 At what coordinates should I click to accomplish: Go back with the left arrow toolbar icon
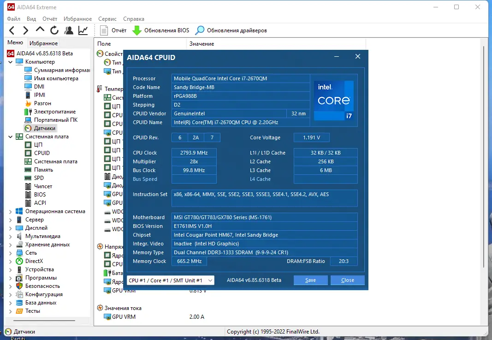12,30
